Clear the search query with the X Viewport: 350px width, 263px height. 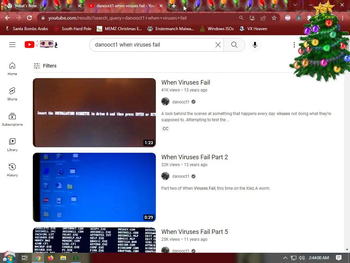[218, 45]
